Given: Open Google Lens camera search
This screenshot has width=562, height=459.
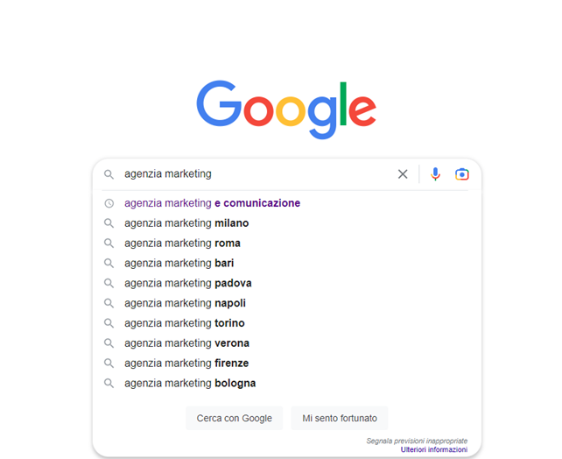Looking at the screenshot, I should click(x=461, y=174).
